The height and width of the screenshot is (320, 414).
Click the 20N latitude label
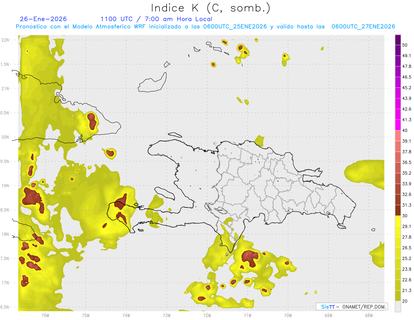[x=6, y=137]
